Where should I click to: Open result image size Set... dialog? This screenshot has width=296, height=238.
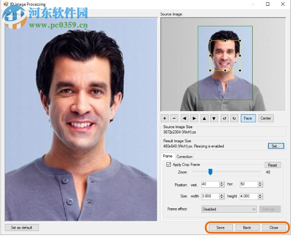276,146
